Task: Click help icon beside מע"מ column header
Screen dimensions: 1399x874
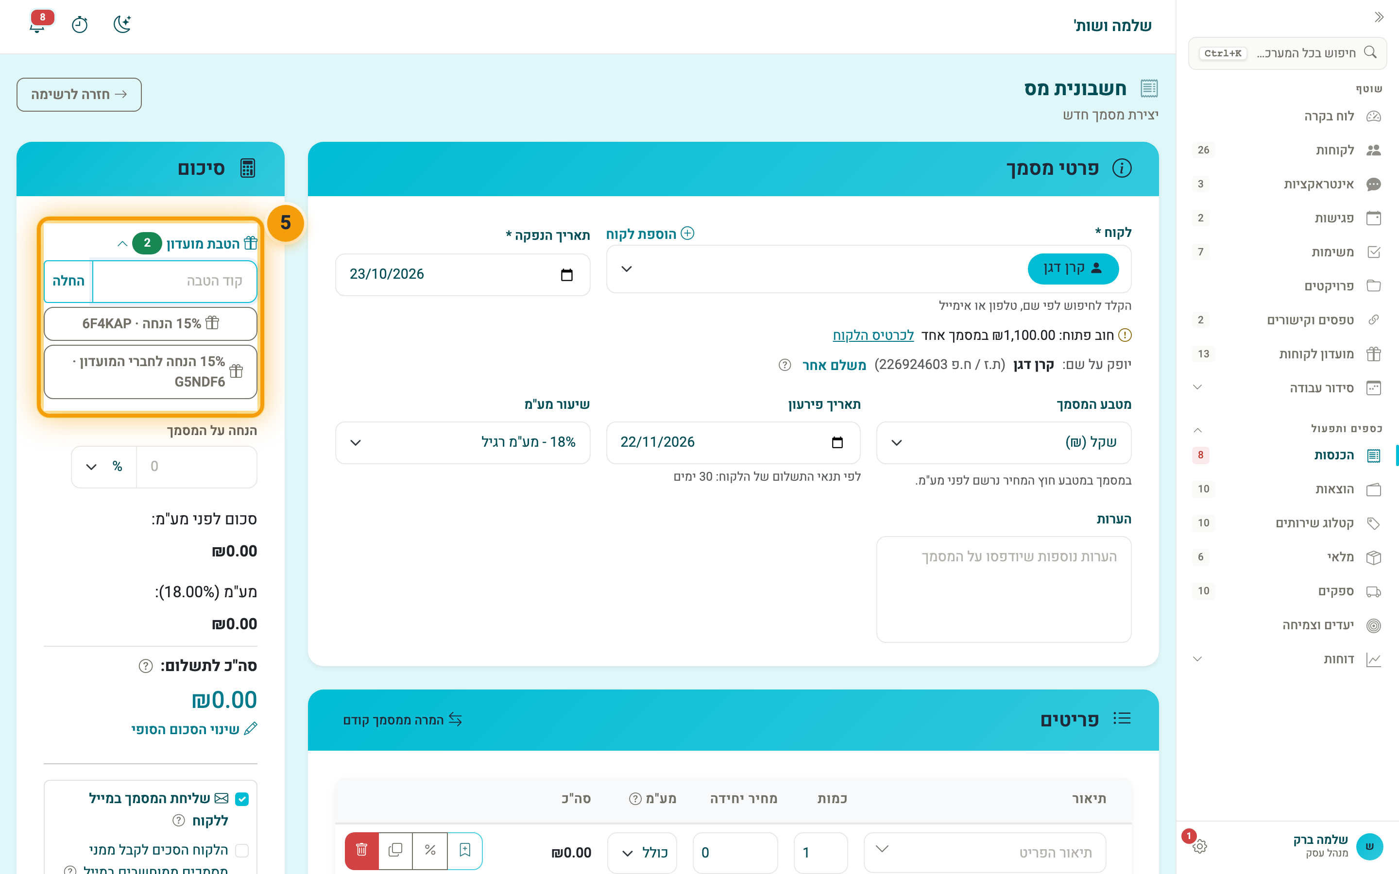Action: (635, 799)
